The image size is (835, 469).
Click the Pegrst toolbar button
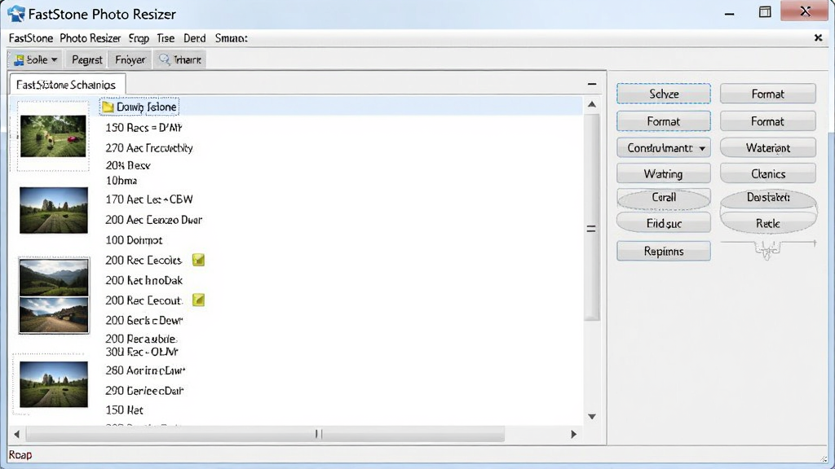(x=86, y=59)
